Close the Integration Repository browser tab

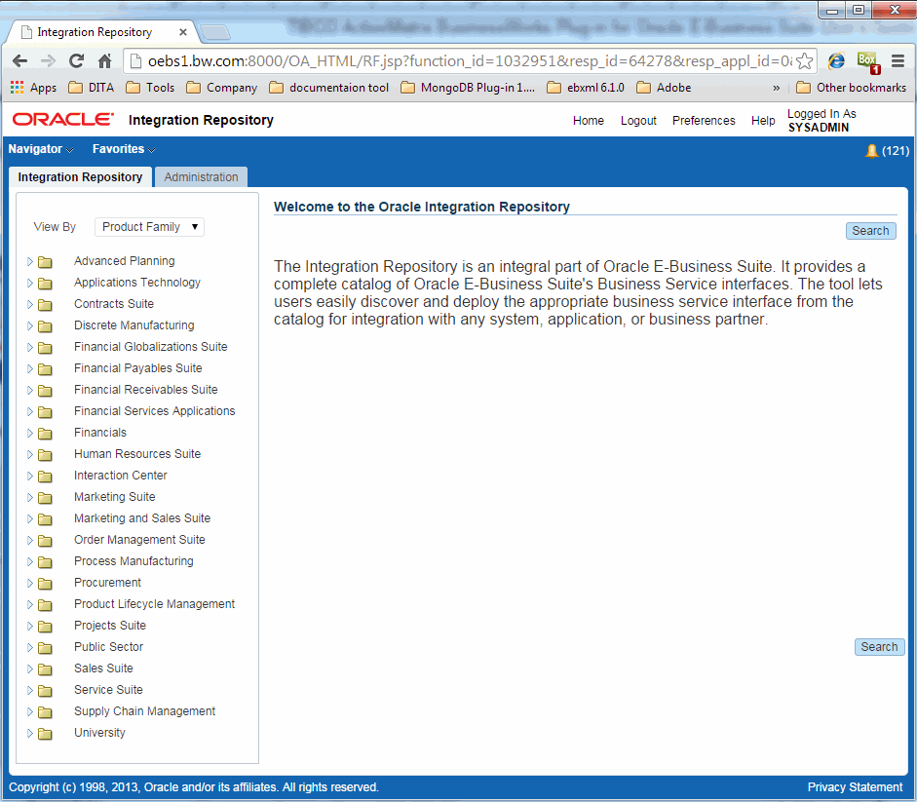[183, 32]
